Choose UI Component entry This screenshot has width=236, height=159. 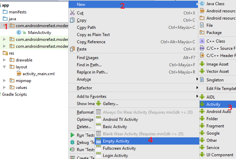click(x=217, y=155)
